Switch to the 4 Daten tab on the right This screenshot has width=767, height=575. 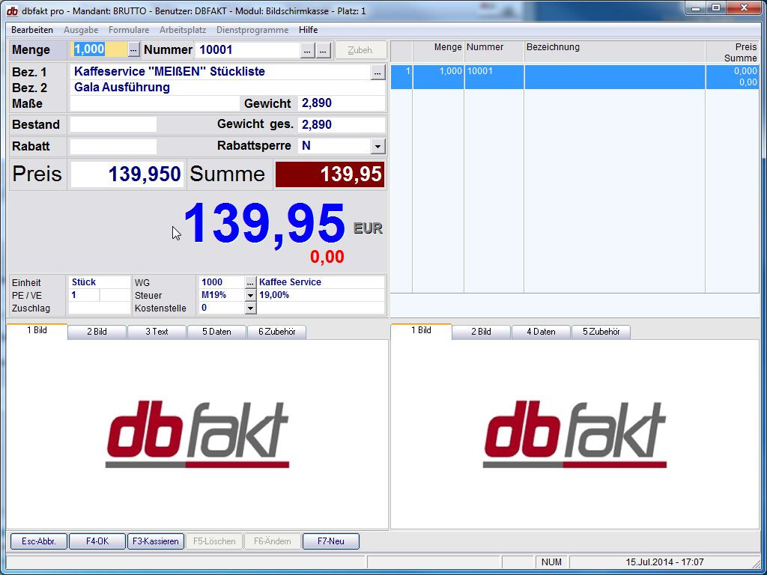pos(541,331)
